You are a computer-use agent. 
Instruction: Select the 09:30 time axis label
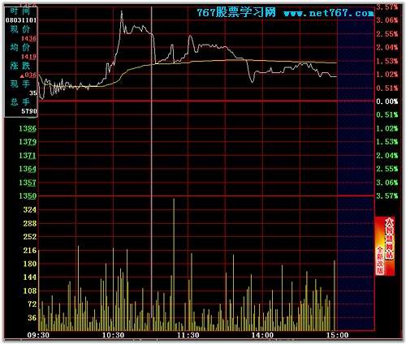[x=38, y=335]
